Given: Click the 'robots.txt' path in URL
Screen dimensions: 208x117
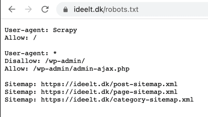Looking at the screenshot, I should pyautogui.click(x=122, y=9).
